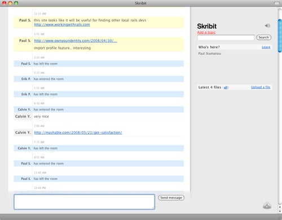Minimize the window with yellow button
The width and height of the screenshot is (282, 220).
pyautogui.click(x=10, y=3)
